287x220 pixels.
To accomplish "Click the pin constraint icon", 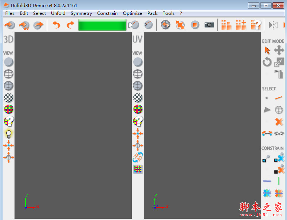I will coord(266,158).
